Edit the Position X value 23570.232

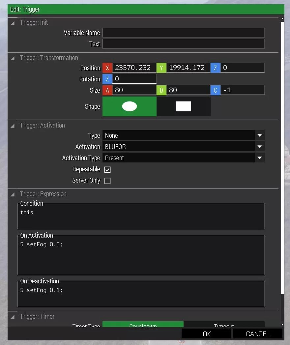coord(134,68)
